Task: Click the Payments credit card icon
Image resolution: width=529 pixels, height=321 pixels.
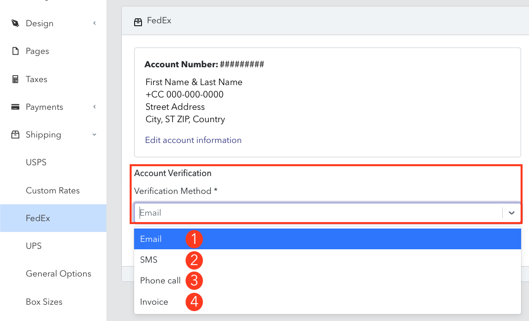Action: [15, 107]
